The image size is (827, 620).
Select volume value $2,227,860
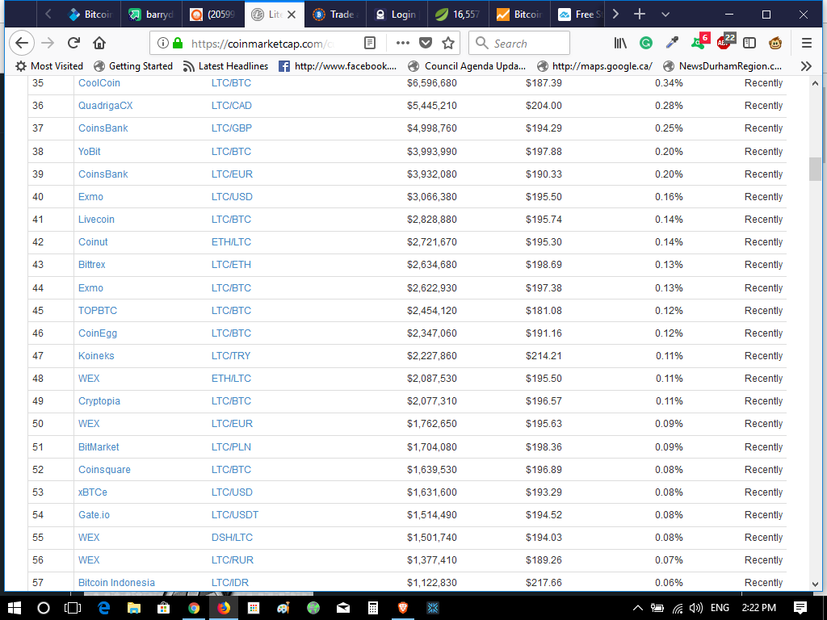tap(432, 356)
